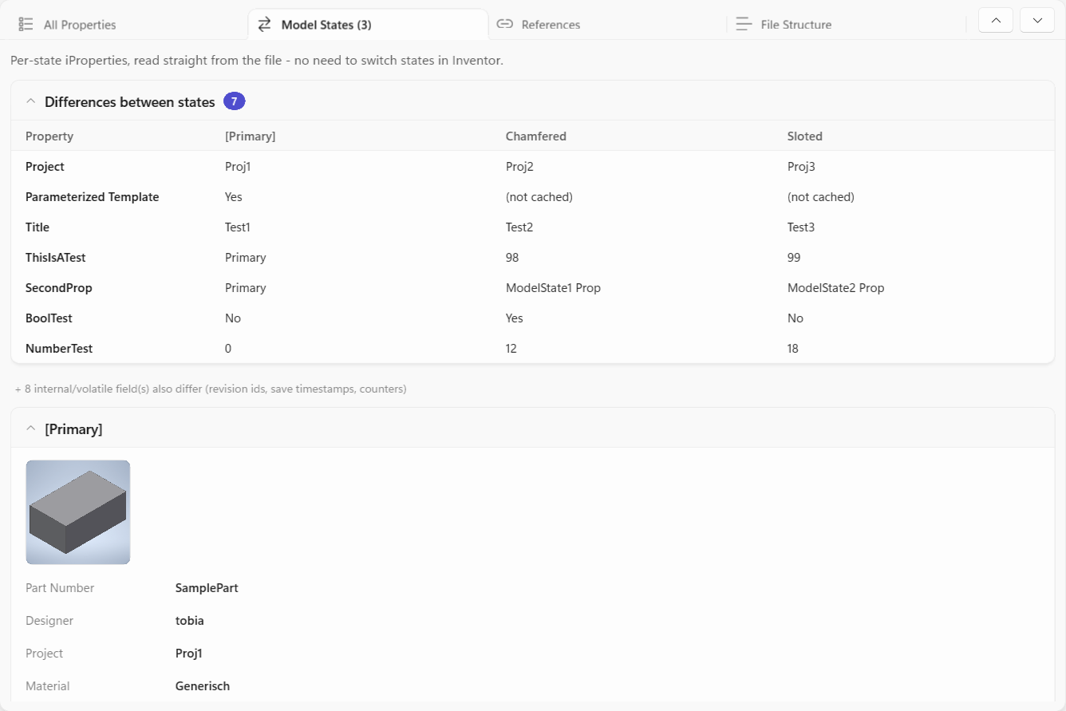Click the Test1 title value
Viewport: 1066px width, 711px height.
[x=238, y=227]
